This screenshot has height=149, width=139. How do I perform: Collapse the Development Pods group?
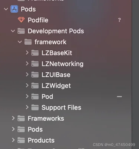point(13,31)
